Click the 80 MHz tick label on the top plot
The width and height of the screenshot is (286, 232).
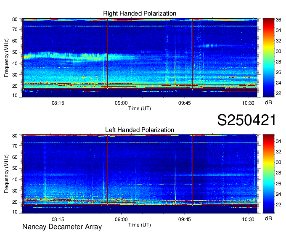[x=15, y=19]
